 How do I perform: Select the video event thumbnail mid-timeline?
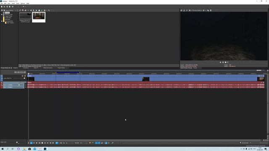point(146,79)
